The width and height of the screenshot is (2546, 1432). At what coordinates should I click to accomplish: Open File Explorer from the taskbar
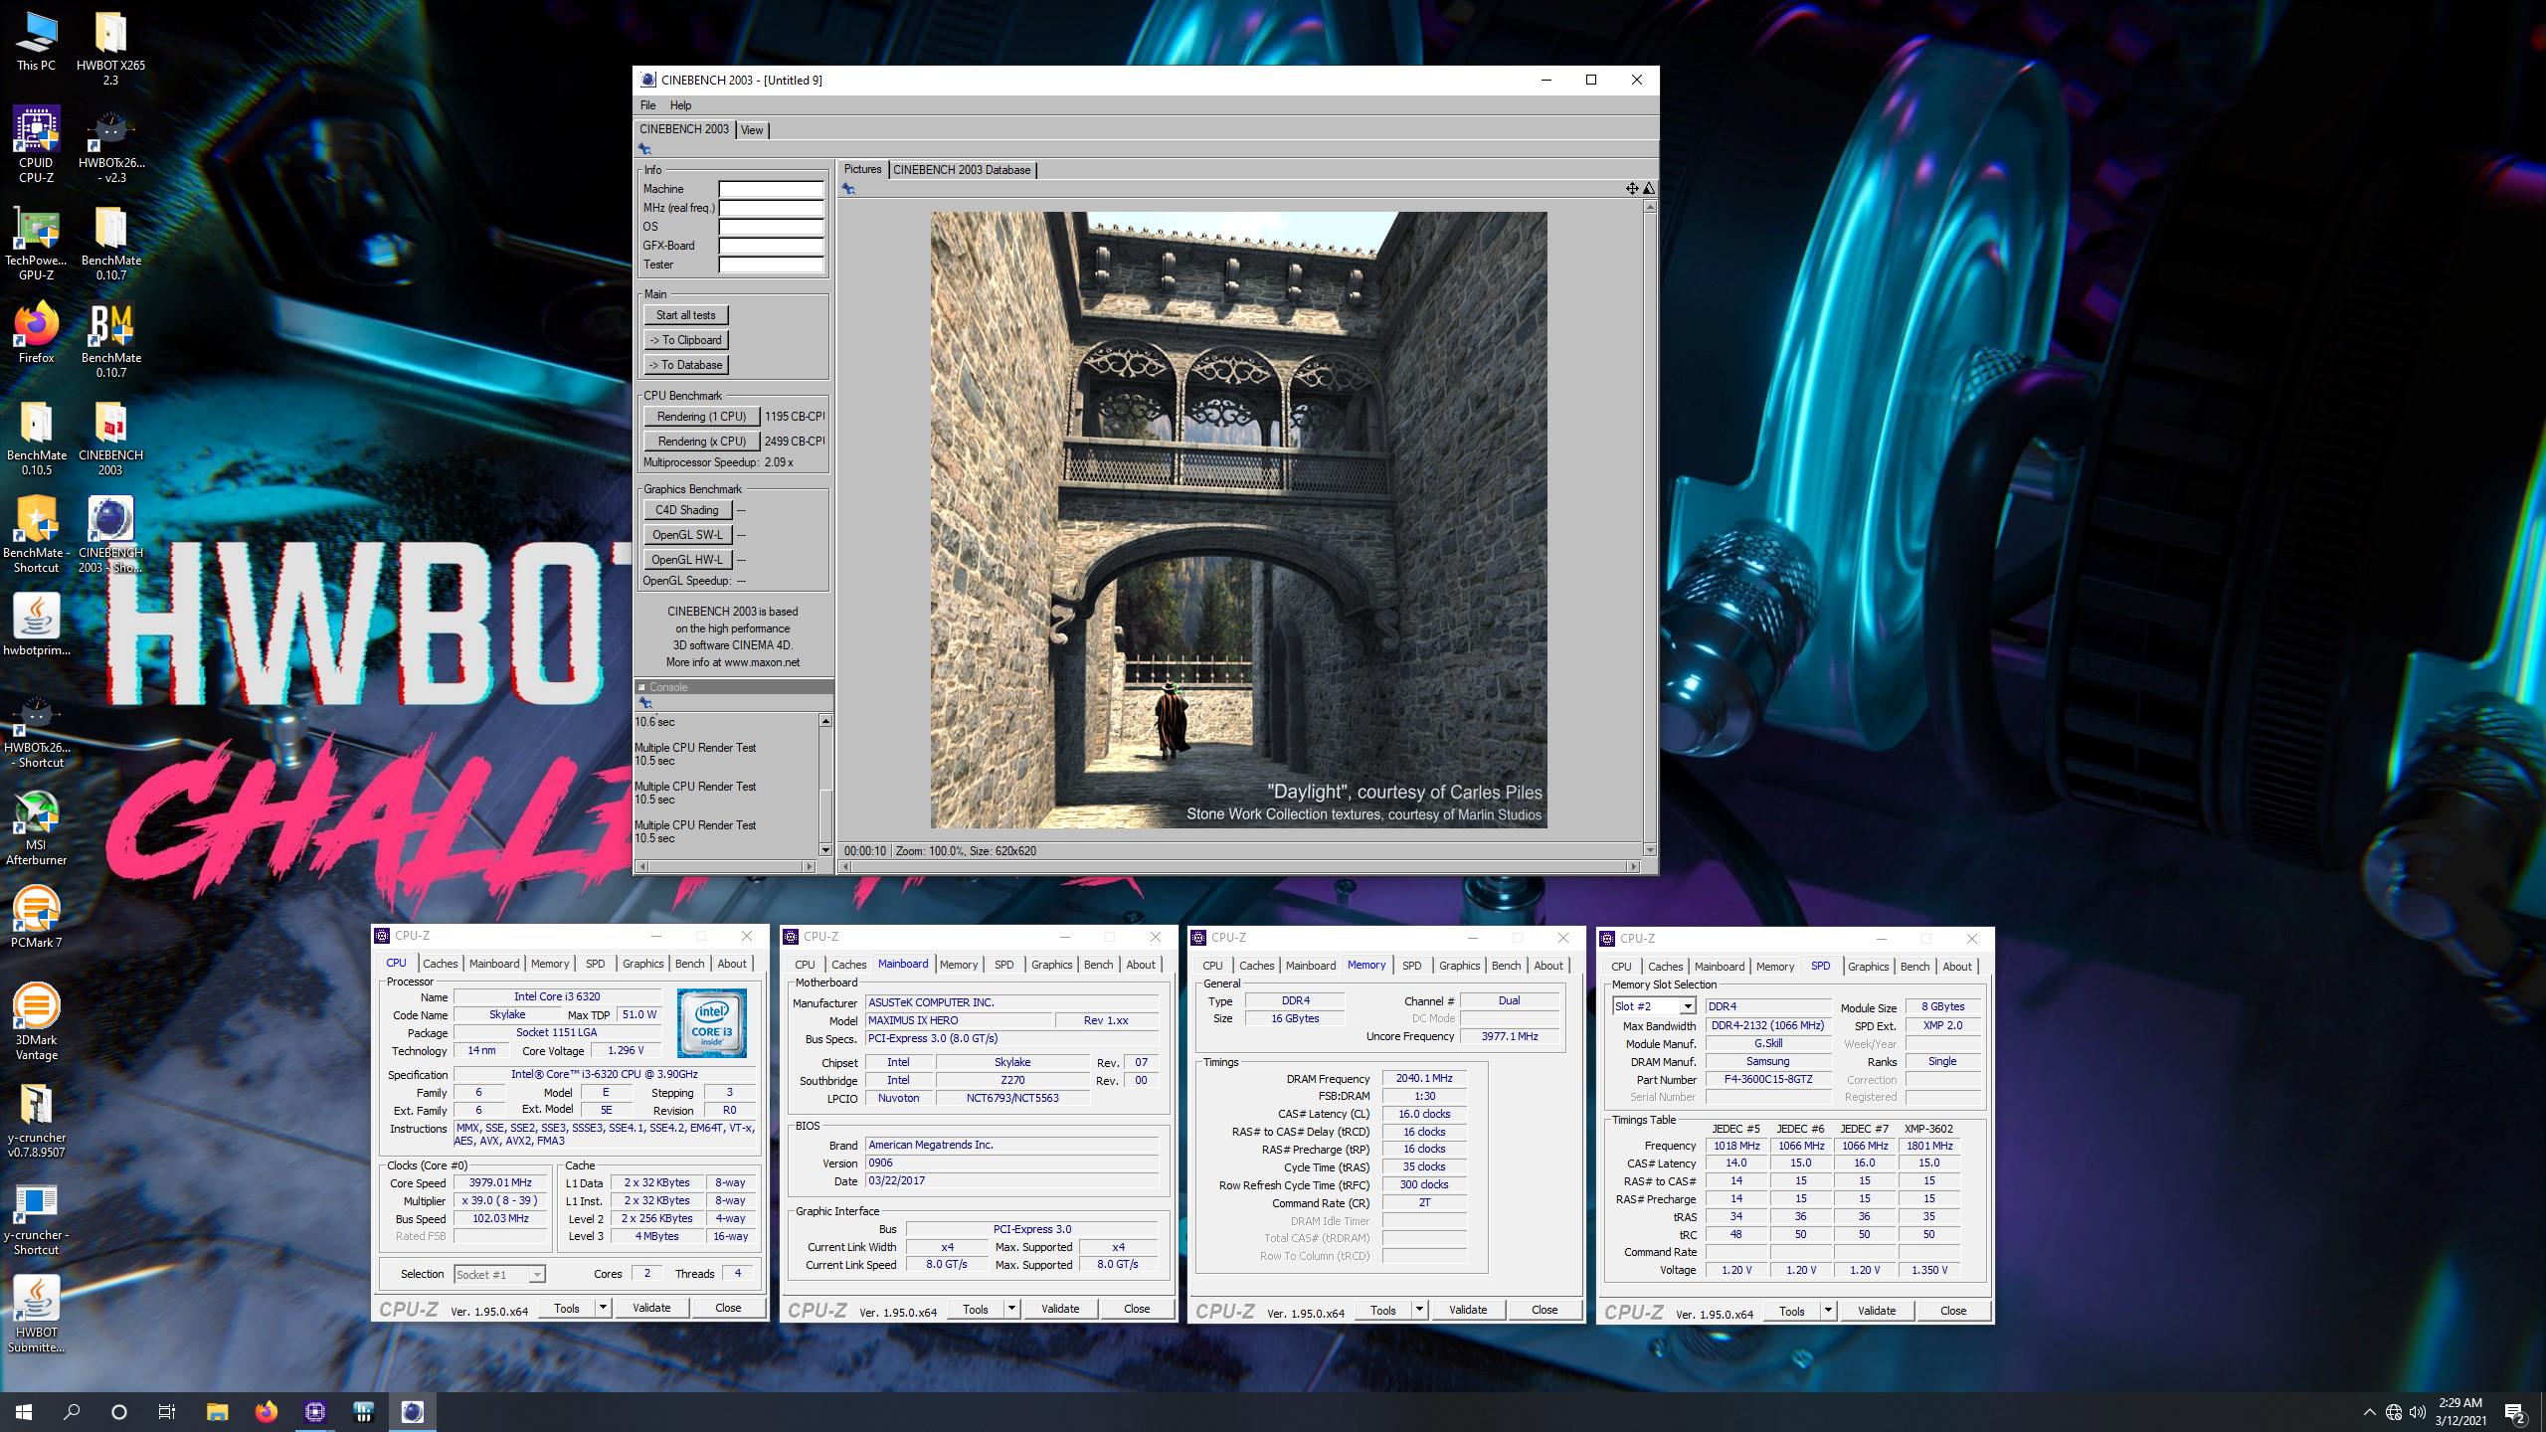(217, 1411)
